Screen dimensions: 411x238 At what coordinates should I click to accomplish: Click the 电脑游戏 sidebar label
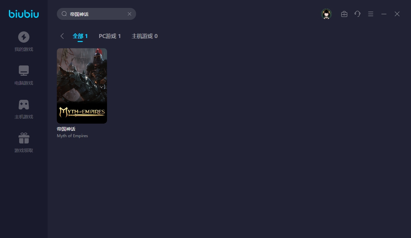(x=24, y=83)
